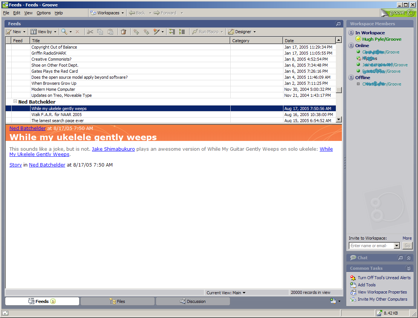Click the network transfer status icon showing 8.42 KB
Screen dimensions: 418x318
379,313
